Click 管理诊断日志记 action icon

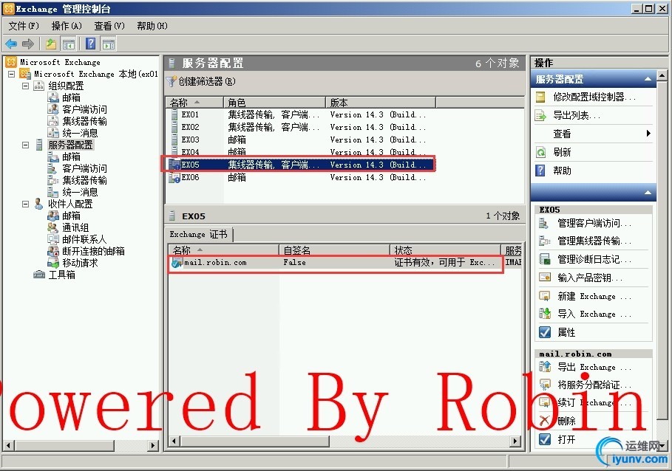point(544,259)
